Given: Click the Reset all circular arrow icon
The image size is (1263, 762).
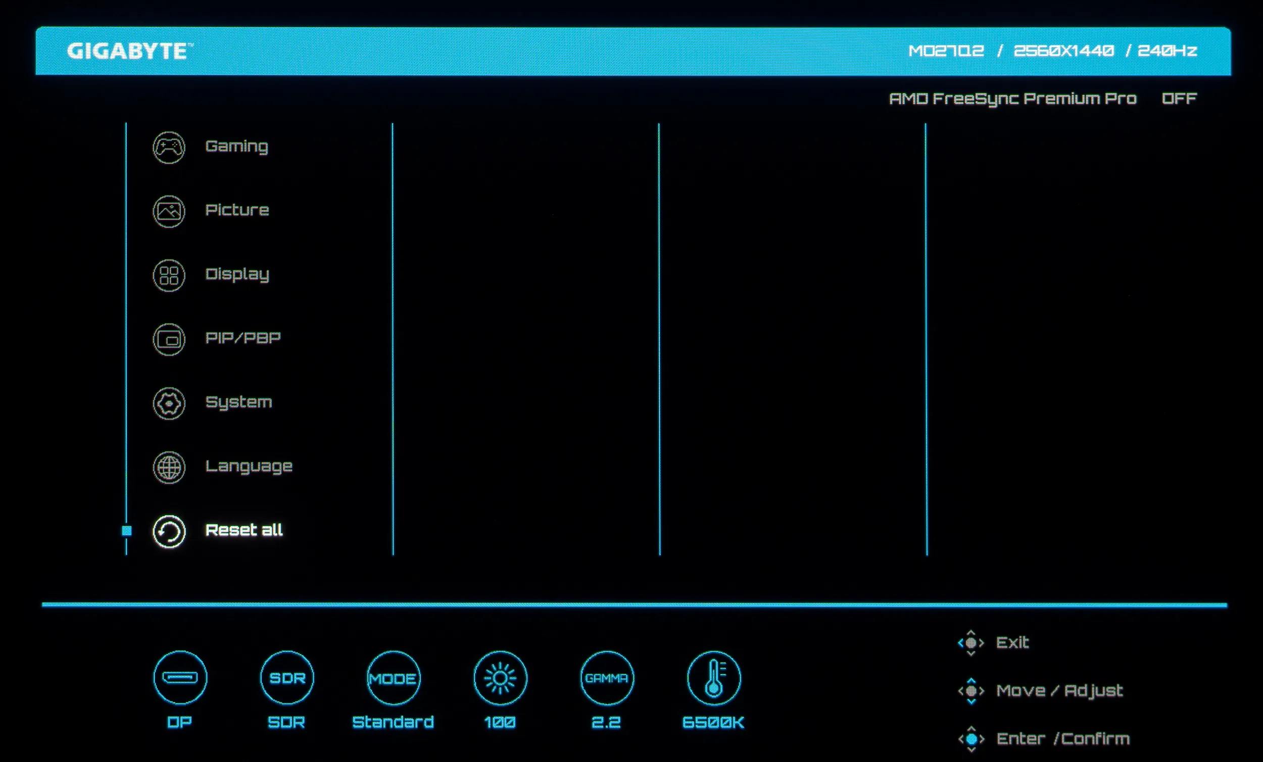Looking at the screenshot, I should click(169, 531).
